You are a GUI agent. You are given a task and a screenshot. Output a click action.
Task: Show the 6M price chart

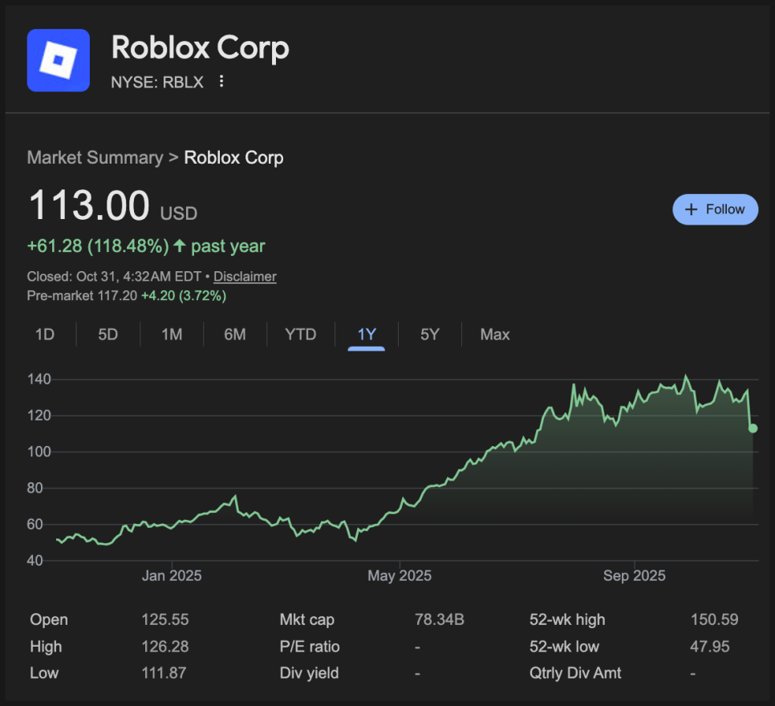coord(235,335)
